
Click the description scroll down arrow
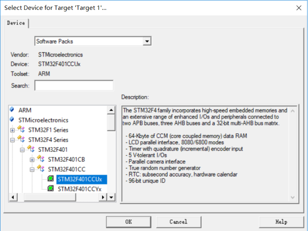pyautogui.click(x=293, y=197)
